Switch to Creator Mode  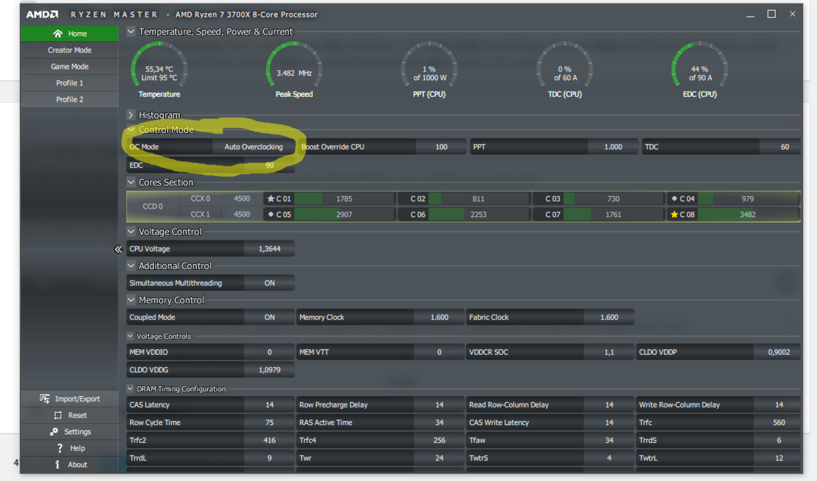(70, 50)
